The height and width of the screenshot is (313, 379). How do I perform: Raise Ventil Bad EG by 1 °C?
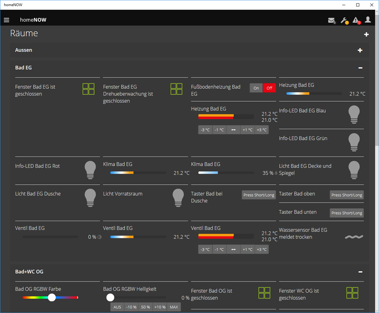click(x=248, y=250)
